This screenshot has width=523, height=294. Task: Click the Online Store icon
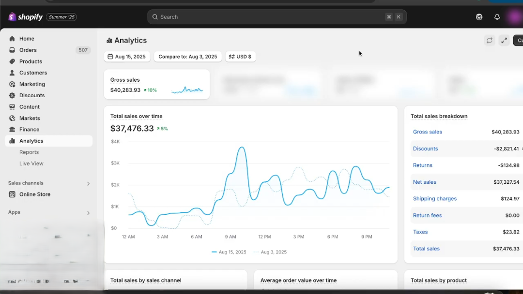coord(12,194)
